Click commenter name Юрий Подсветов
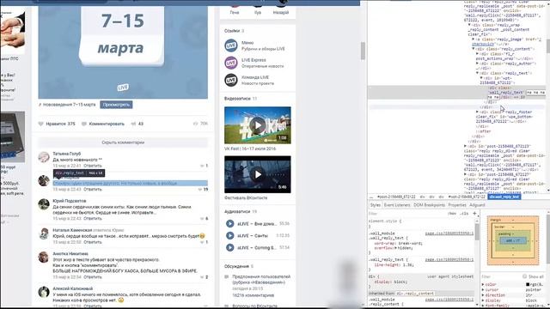This screenshot has height=309, width=550. (70, 201)
